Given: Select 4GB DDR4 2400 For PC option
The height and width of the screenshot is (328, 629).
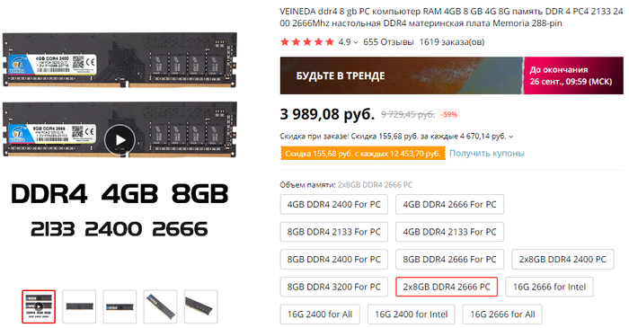Looking at the screenshot, I should click(x=333, y=205).
